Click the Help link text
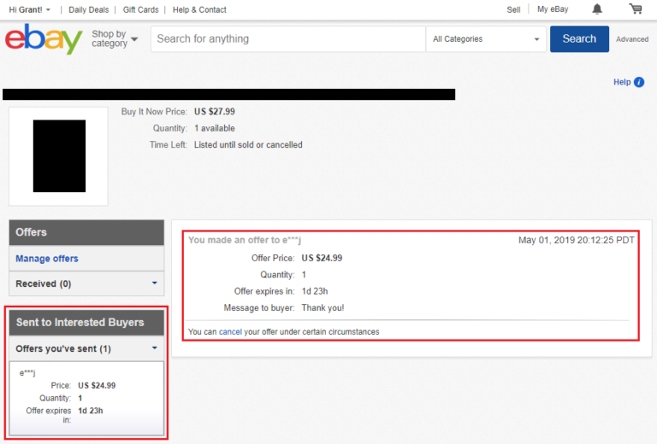 pyautogui.click(x=622, y=82)
